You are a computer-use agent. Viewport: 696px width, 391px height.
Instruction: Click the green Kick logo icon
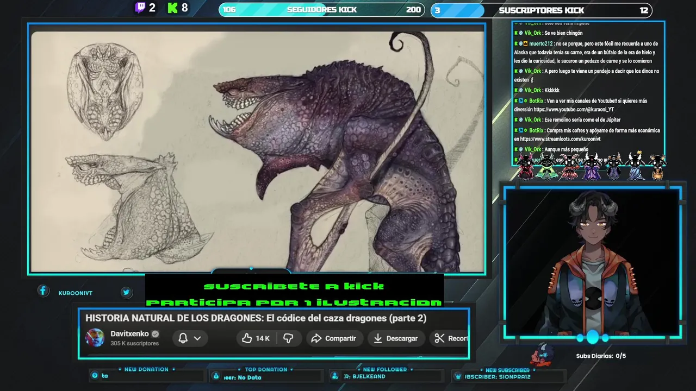[x=173, y=8]
